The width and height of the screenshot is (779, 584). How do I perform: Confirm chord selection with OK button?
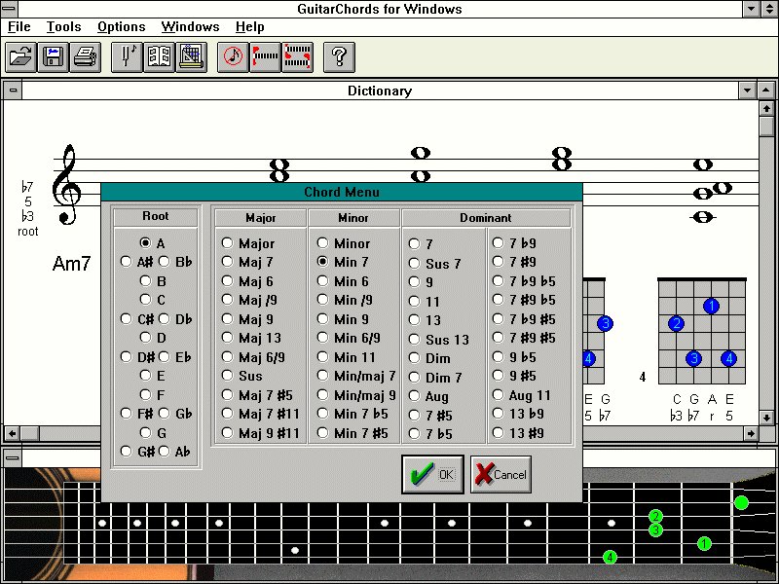(432, 475)
